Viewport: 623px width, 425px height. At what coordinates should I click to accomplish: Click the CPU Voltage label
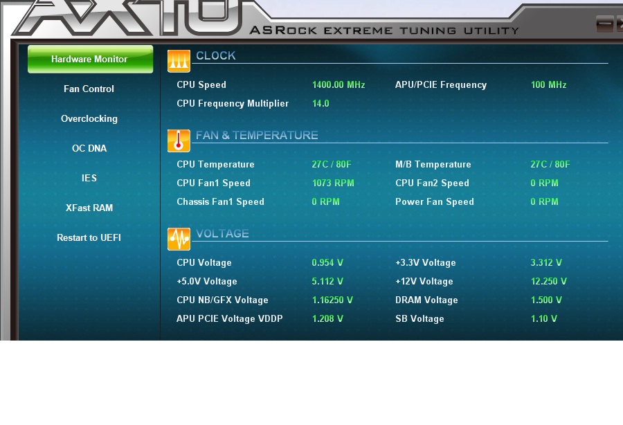tap(204, 263)
